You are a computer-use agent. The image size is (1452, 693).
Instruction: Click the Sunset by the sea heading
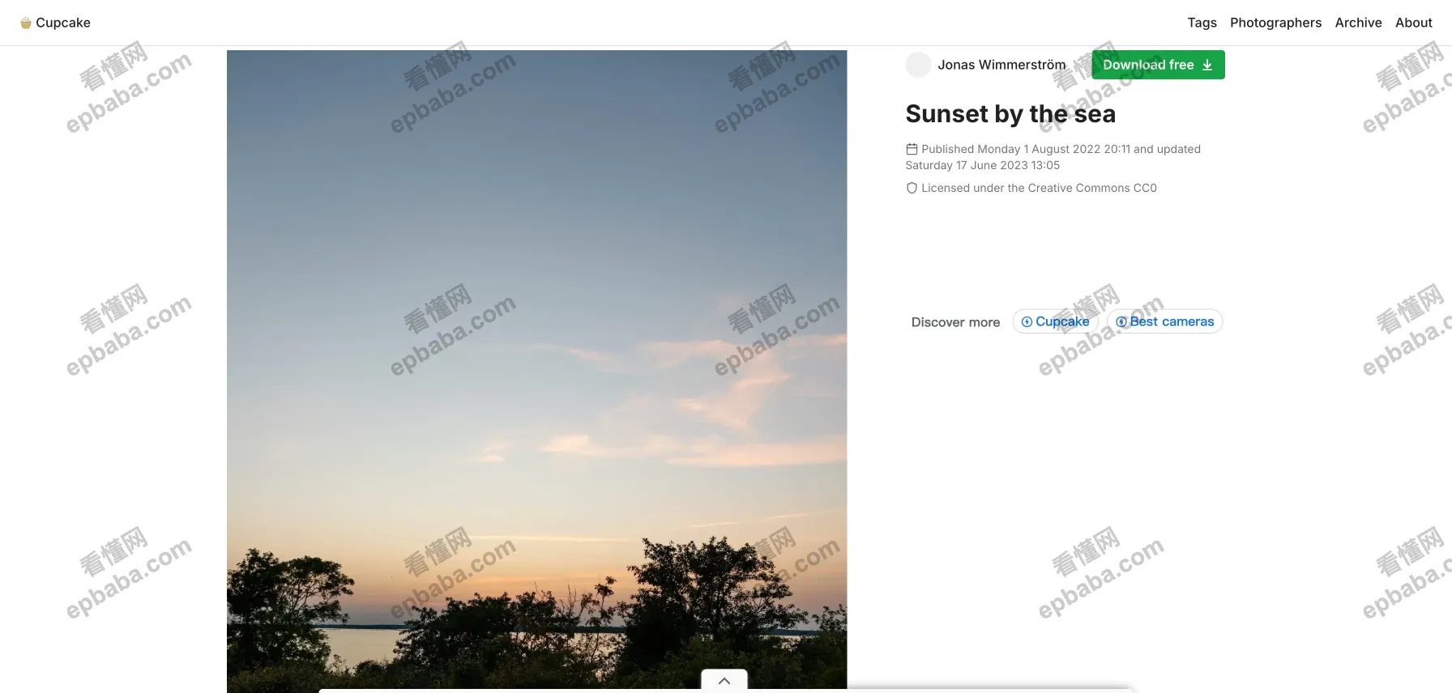click(1010, 114)
